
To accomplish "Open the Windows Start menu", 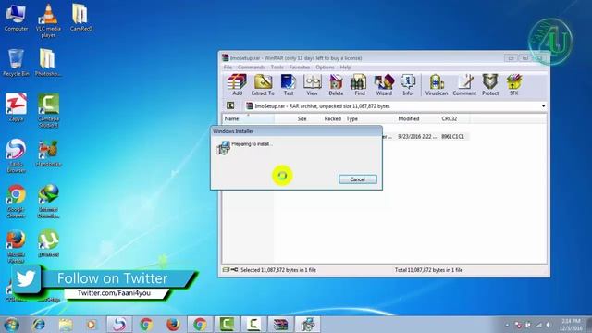I will click(x=12, y=325).
